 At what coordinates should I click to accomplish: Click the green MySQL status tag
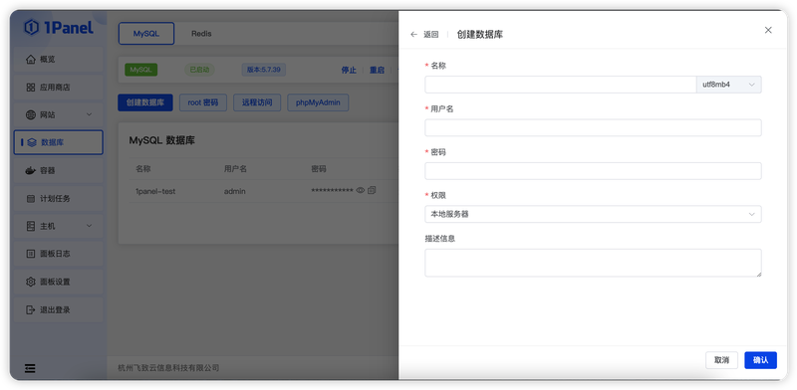[140, 70]
